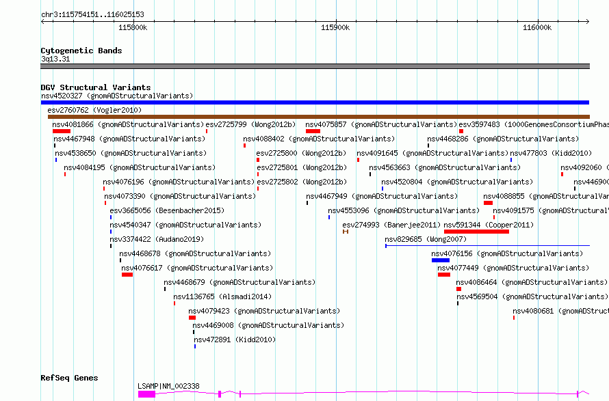
Task: Select the red nsv4079423 variant bar
Action: tap(192, 318)
